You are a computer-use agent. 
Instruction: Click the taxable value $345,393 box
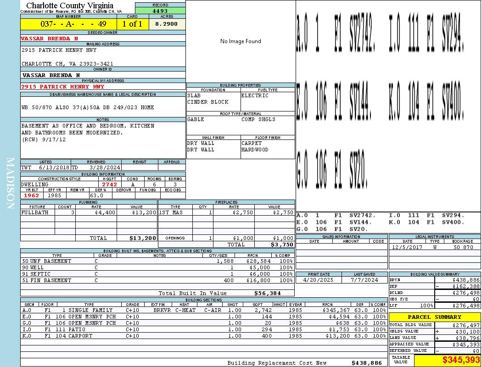[448, 360]
